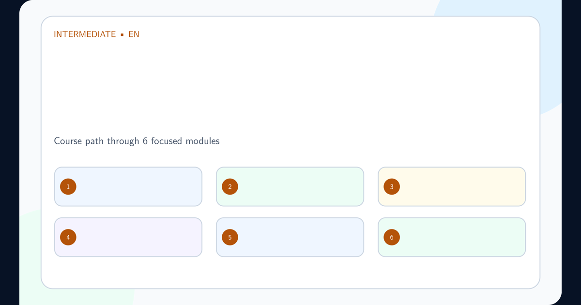Click the small square separator before EN
The image size is (581, 305).
click(122, 35)
